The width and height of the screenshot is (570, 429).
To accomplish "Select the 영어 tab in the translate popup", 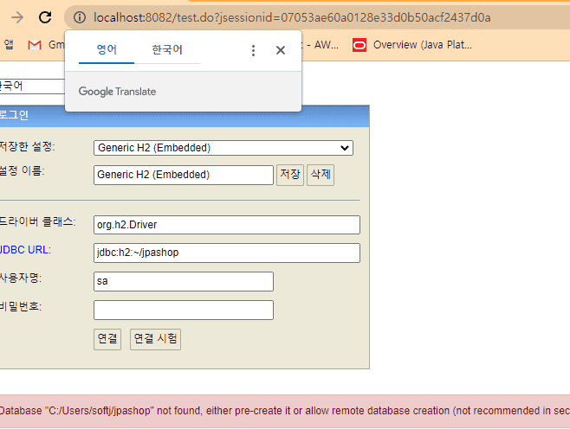I will click(107, 49).
